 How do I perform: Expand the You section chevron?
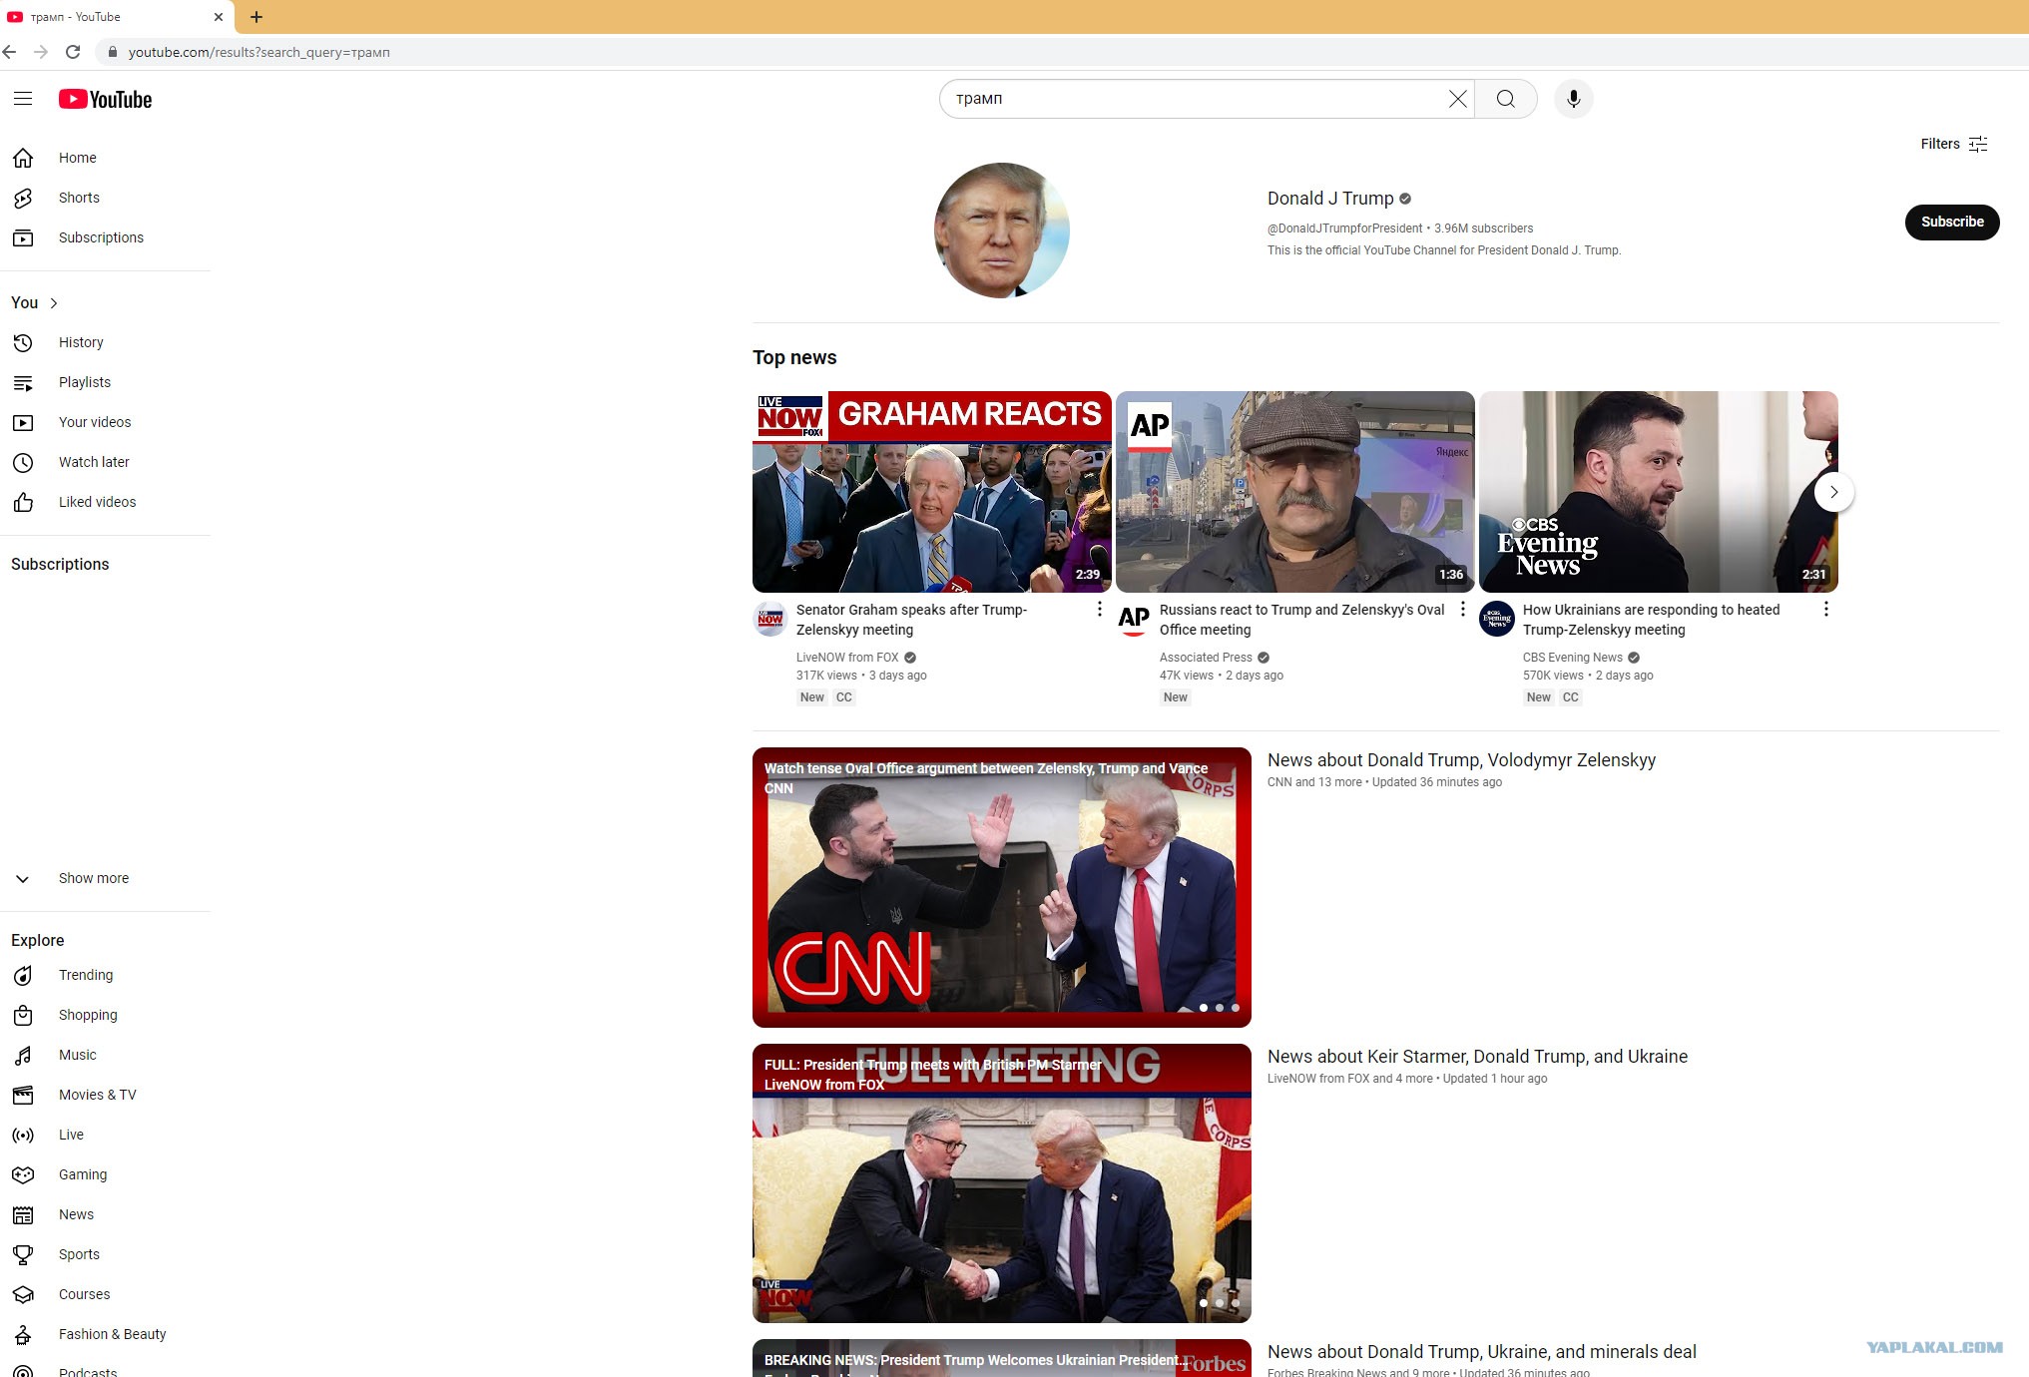tap(54, 303)
